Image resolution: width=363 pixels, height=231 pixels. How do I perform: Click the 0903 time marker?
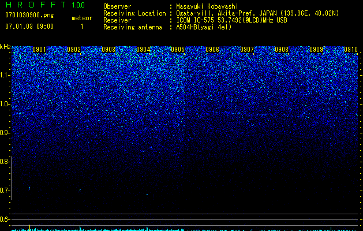pyautogui.click(x=108, y=50)
